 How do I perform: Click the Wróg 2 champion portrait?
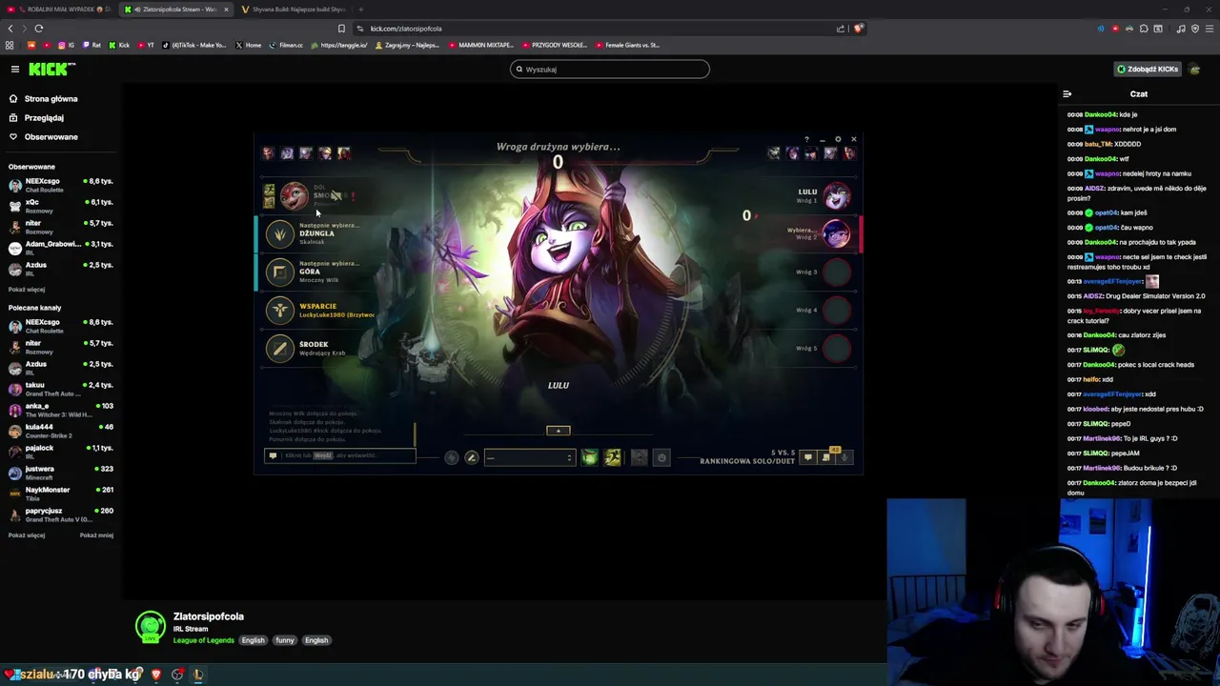coord(836,234)
